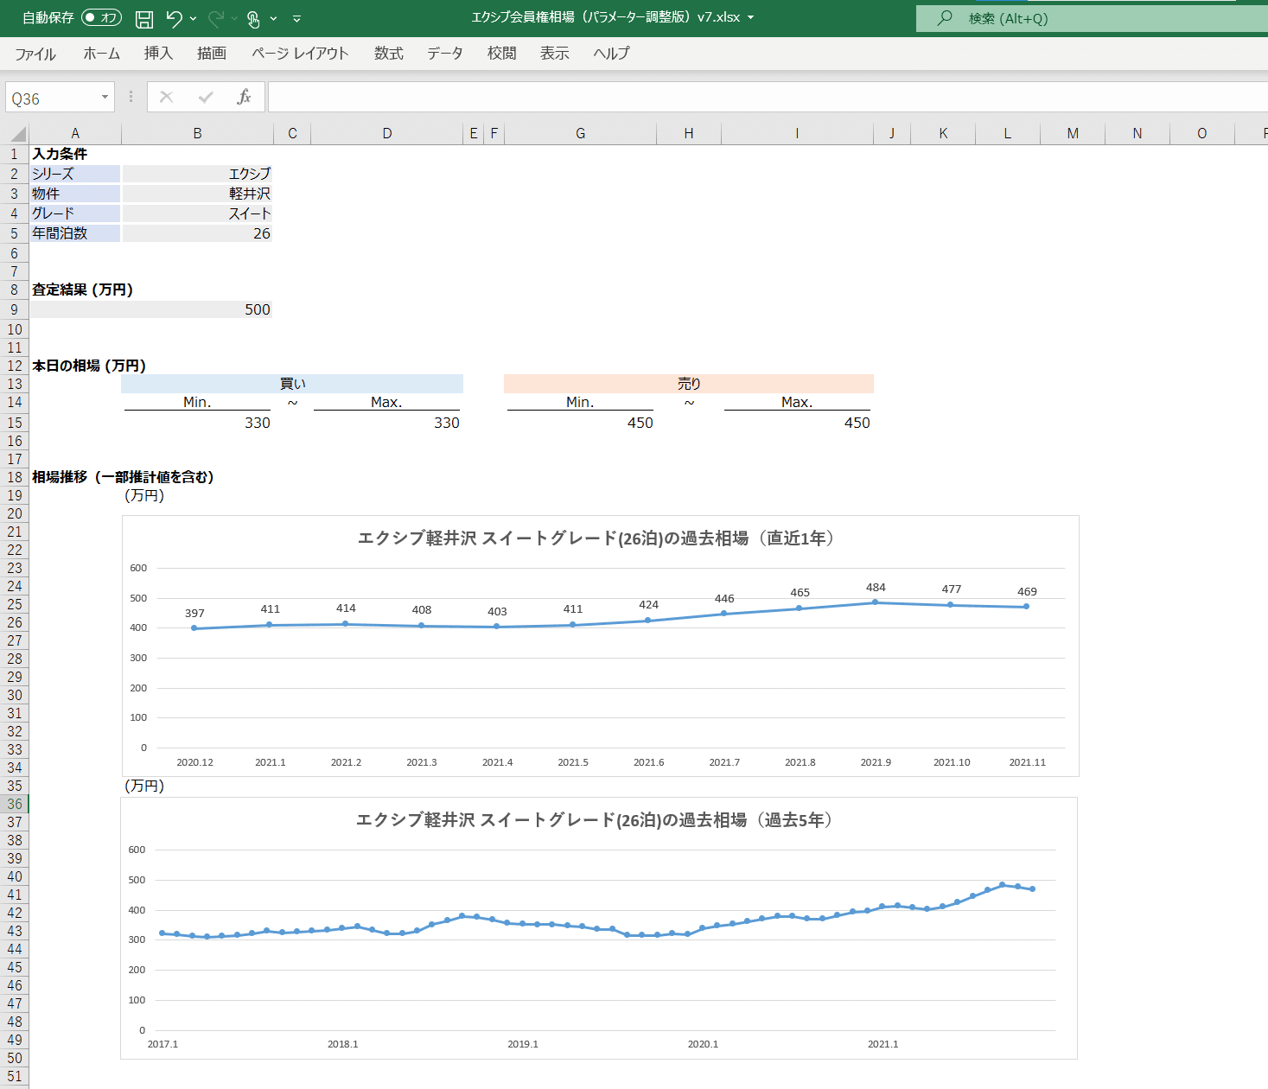
Task: Open the ファイル tab
Action: [35, 54]
